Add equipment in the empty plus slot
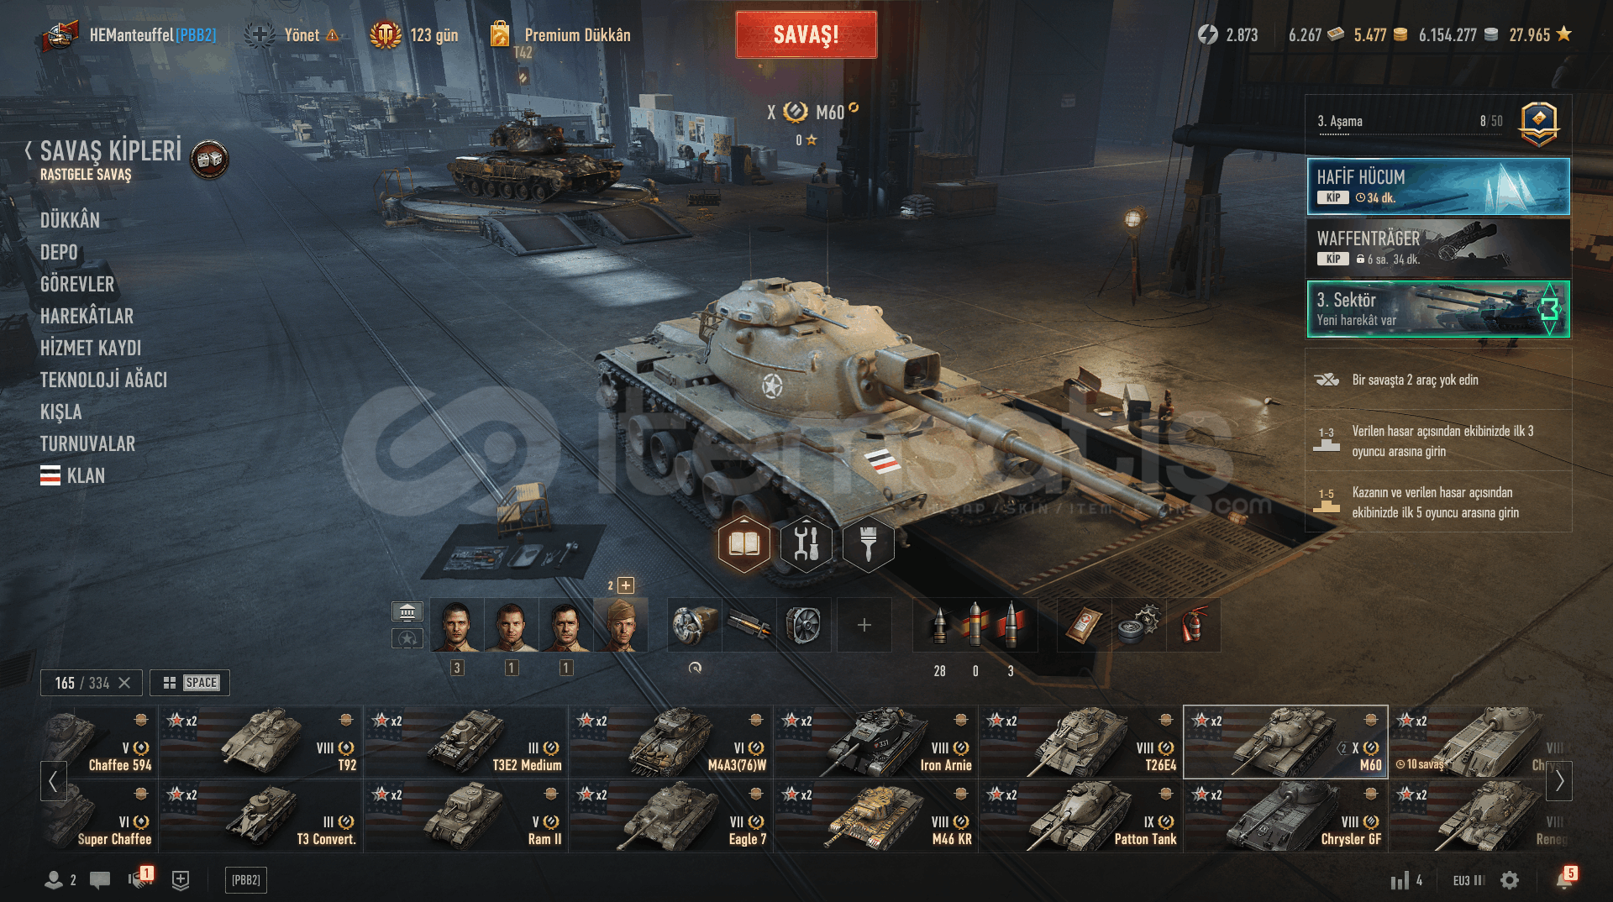This screenshot has height=902, width=1613. [x=864, y=625]
